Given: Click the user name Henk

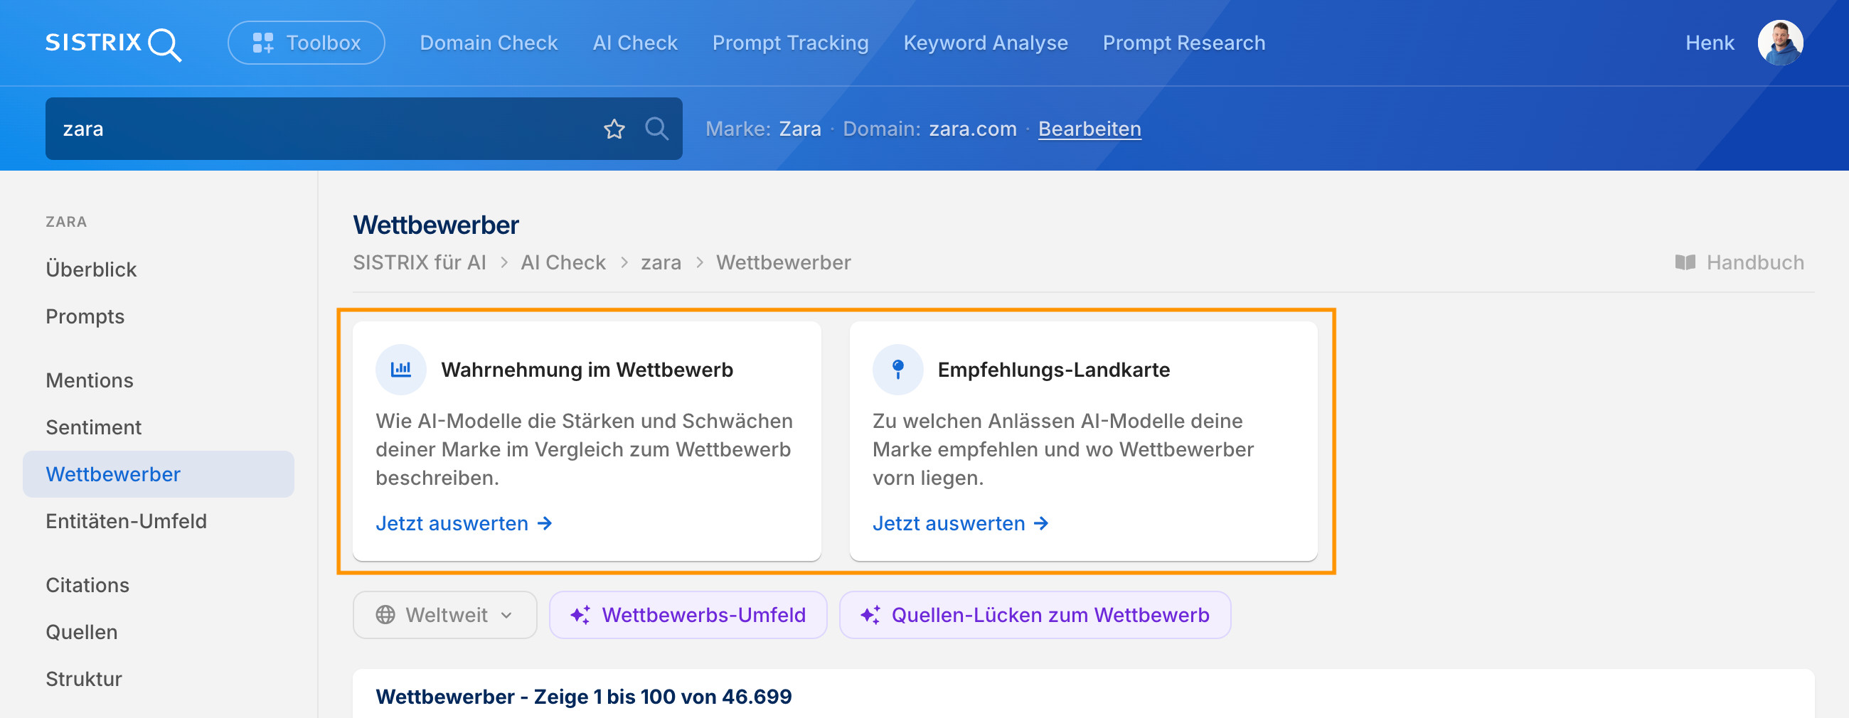Looking at the screenshot, I should click(1709, 43).
